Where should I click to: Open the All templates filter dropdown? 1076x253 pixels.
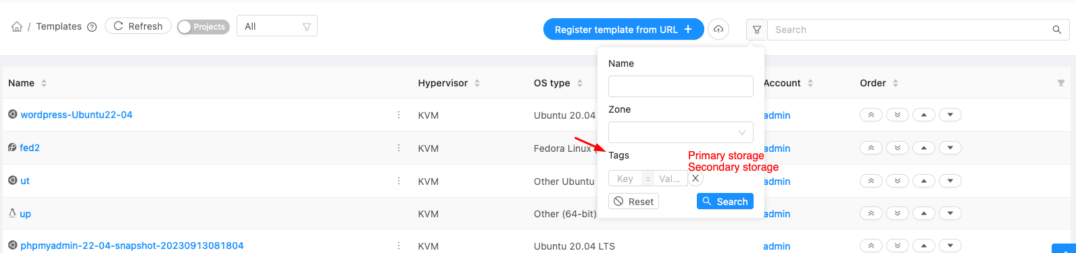point(277,26)
